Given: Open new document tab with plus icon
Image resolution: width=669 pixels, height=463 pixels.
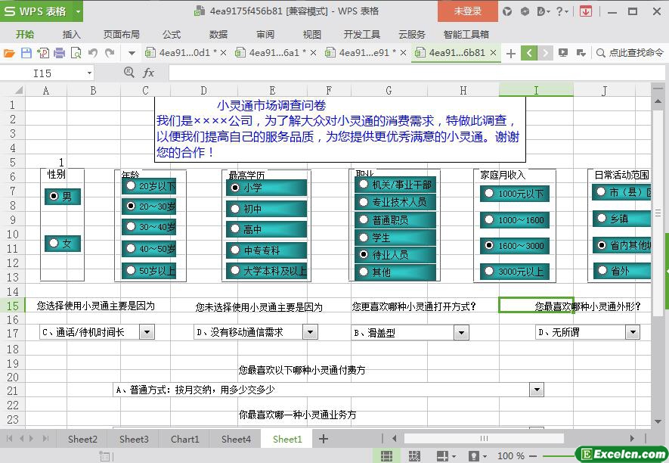Looking at the screenshot, I should click(511, 53).
